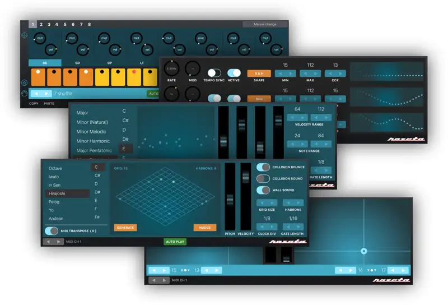Select previous MIDI channel in the hadron window
Viewport: 448px width, 305px height.
point(48,242)
